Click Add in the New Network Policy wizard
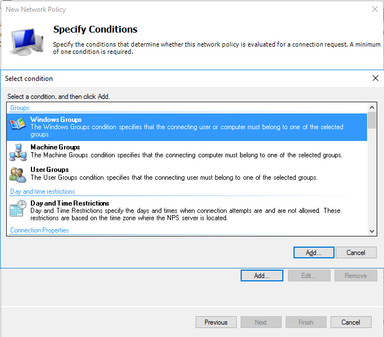The image size is (384, 337). point(262,276)
